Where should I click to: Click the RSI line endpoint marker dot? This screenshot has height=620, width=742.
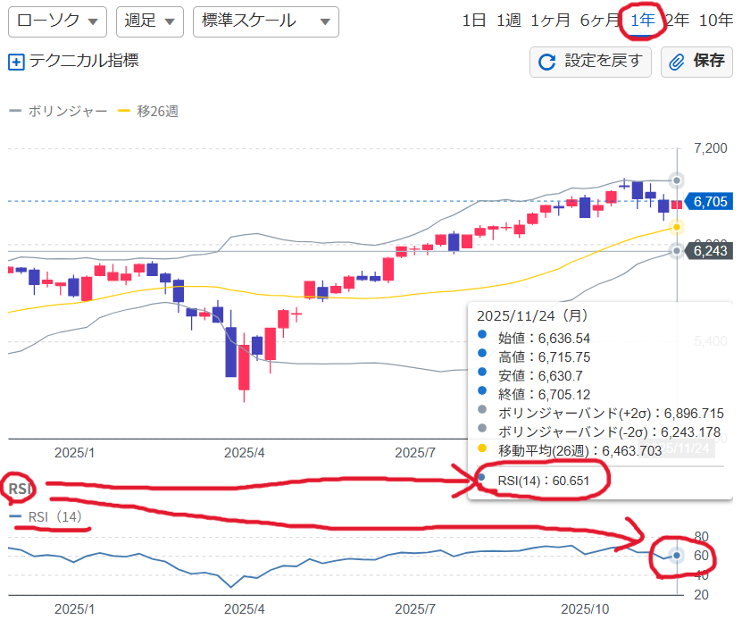click(677, 556)
